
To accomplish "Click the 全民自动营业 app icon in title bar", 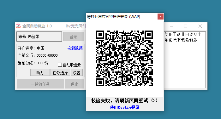I will [x=18, y=26].
